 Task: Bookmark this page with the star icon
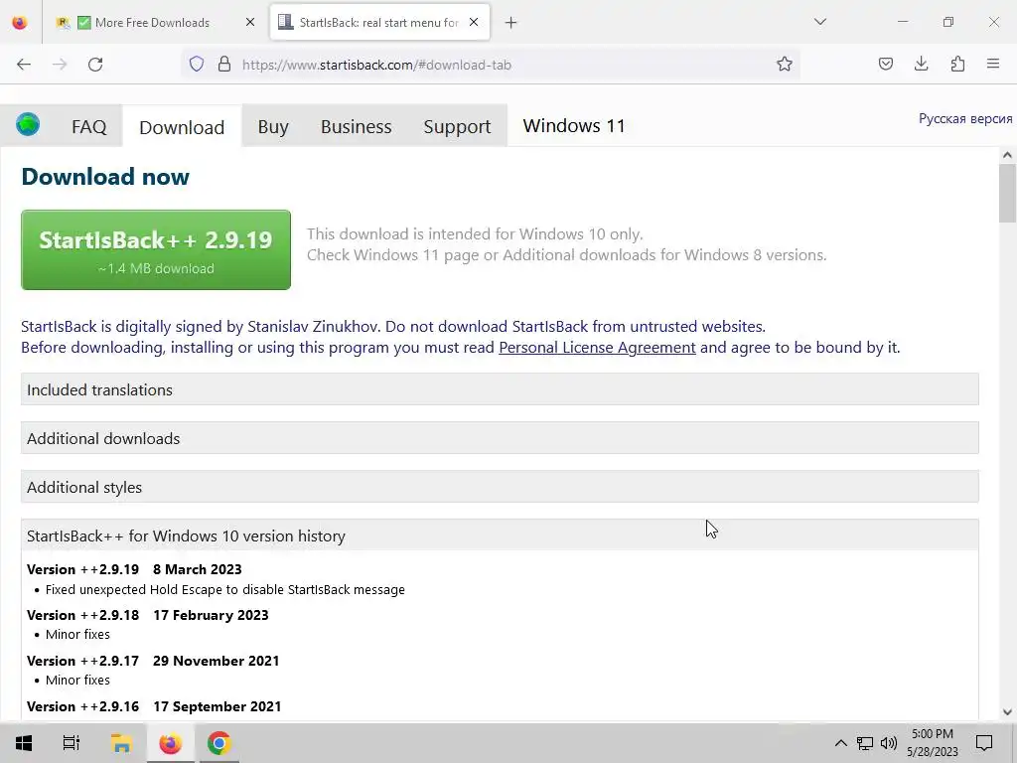click(785, 64)
